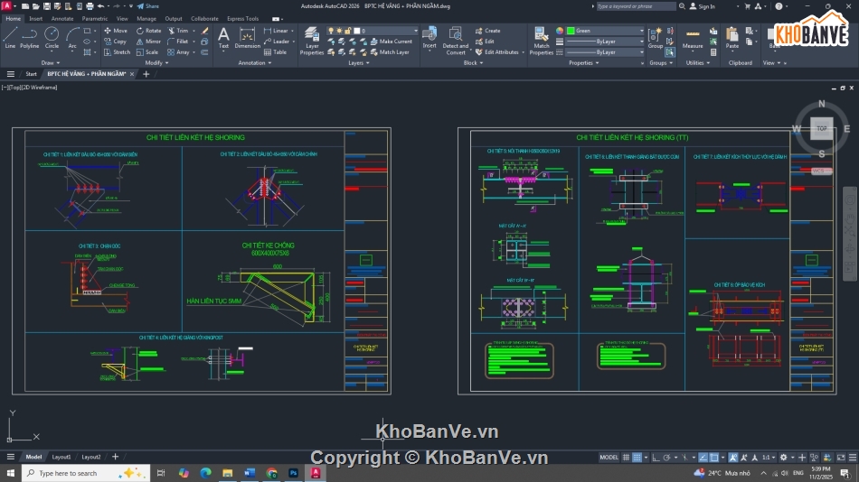Click the Text annotation tool

223,38
